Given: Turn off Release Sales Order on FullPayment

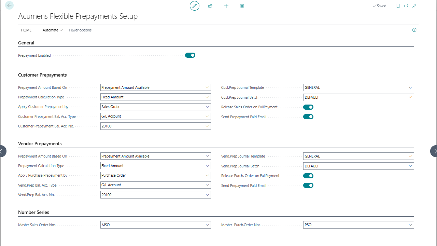Looking at the screenshot, I should click(x=308, y=107).
